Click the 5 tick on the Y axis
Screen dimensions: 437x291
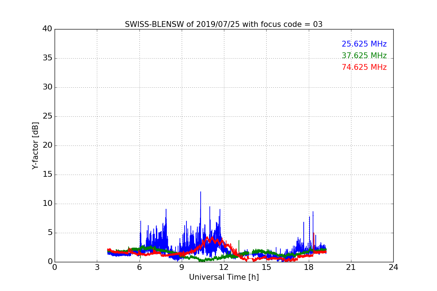click(50, 233)
